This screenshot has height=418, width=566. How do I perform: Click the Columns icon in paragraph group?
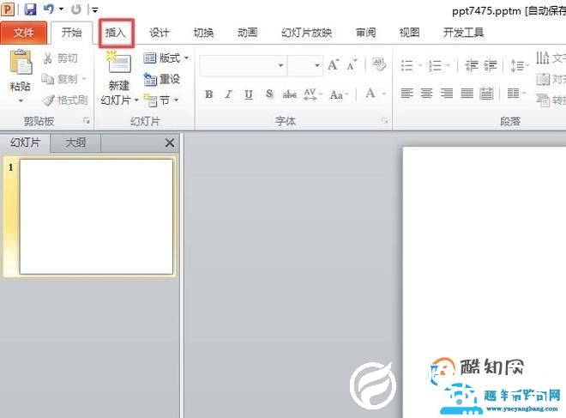(x=515, y=94)
